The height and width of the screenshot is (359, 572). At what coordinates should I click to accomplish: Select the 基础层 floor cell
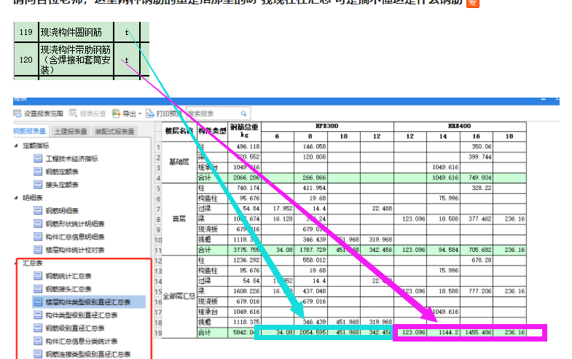(x=179, y=162)
